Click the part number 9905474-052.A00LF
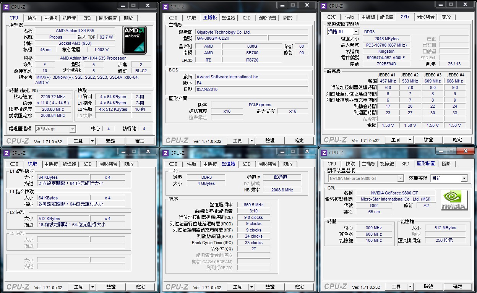The height and width of the screenshot is (293, 477). click(x=386, y=57)
